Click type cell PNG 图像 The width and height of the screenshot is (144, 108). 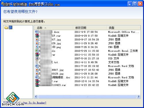pyautogui.click(x=113, y=47)
